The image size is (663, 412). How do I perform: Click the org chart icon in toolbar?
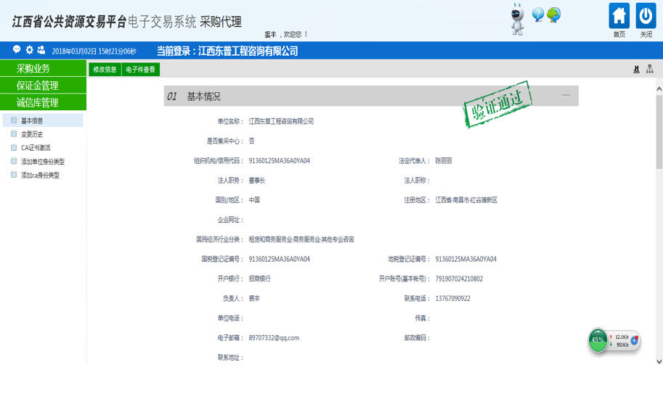[649, 70]
